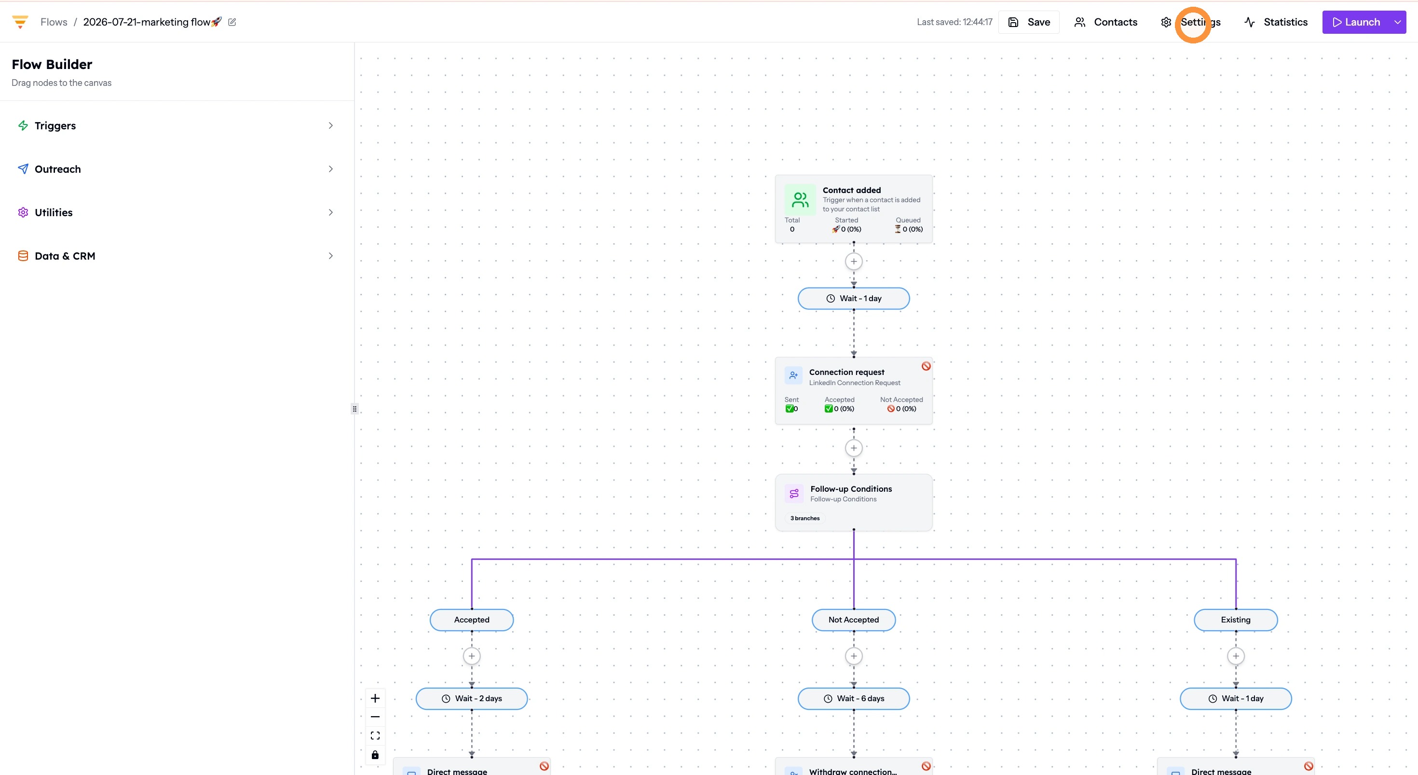Click the Accepted 0 (0%) stat on Connection request
The height and width of the screenshot is (775, 1418).
point(839,404)
